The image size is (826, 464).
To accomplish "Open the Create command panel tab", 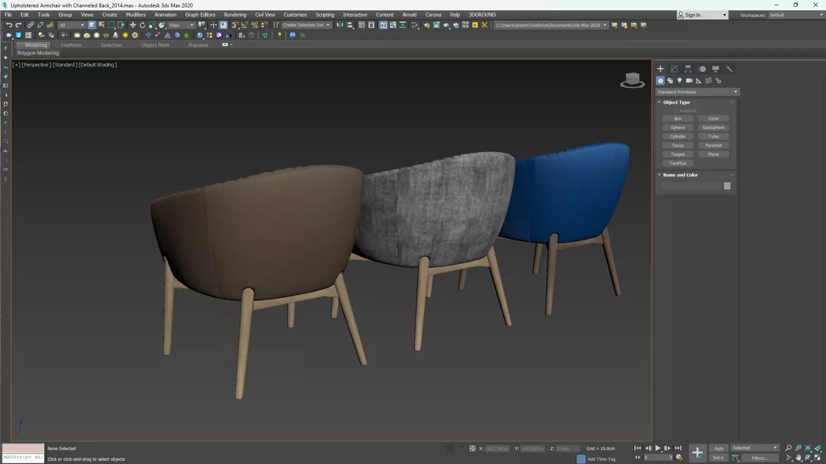I will [660, 69].
